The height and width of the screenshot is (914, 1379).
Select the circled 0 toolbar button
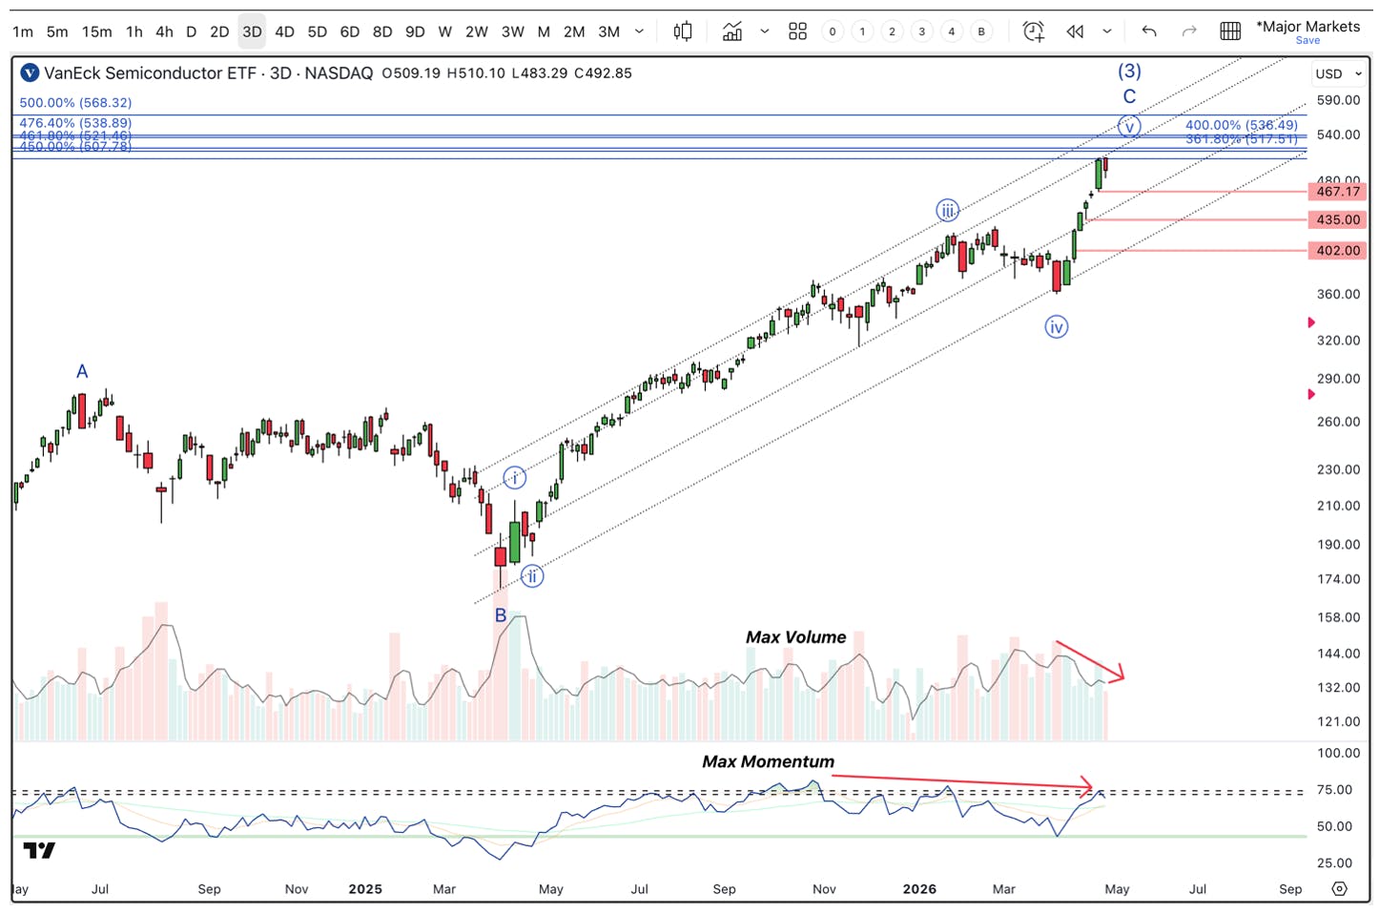pos(833,31)
